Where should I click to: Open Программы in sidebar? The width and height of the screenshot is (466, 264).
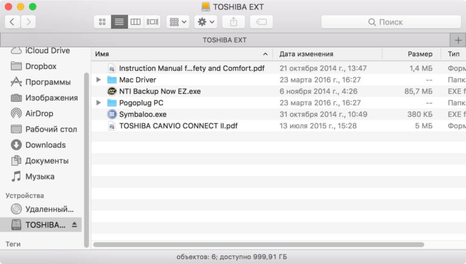click(x=41, y=82)
